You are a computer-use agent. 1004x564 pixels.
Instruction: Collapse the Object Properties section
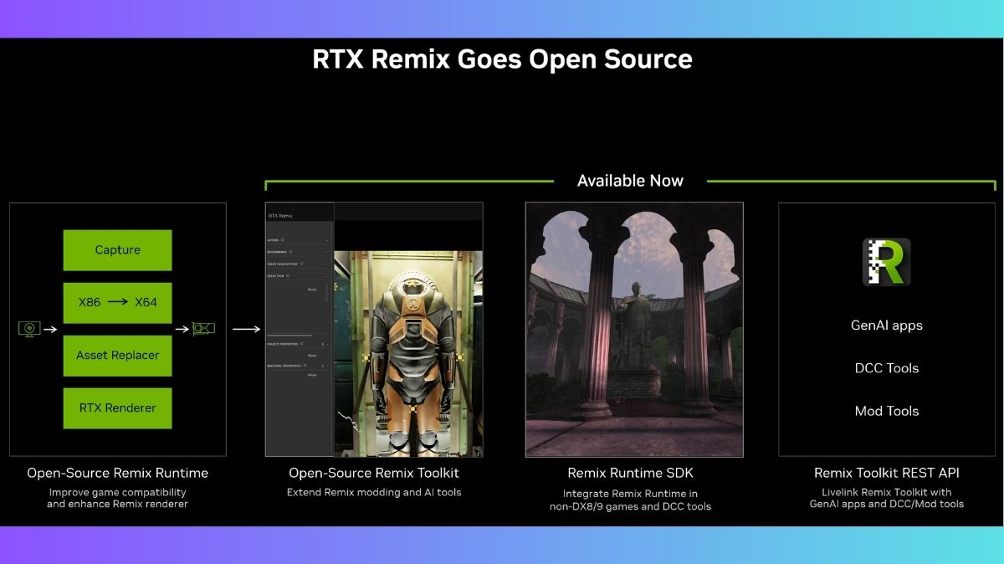point(327,344)
